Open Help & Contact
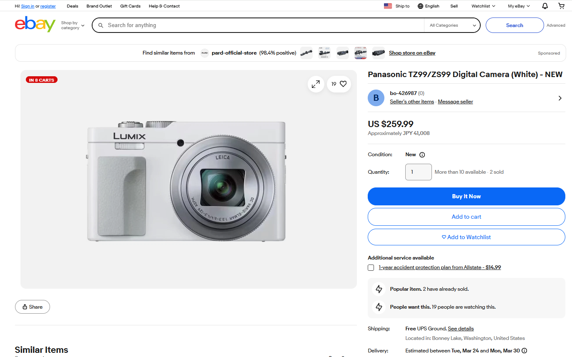Viewport: 572px width, 357px height. tap(164, 5)
